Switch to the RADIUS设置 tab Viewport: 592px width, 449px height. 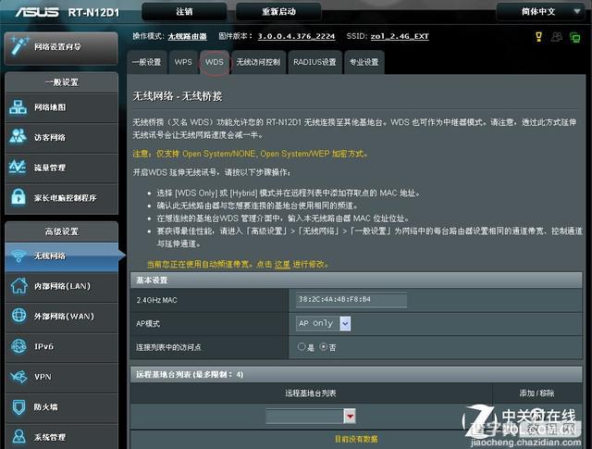tap(314, 62)
